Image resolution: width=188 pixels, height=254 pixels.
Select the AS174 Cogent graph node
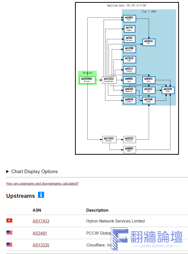click(x=129, y=29)
